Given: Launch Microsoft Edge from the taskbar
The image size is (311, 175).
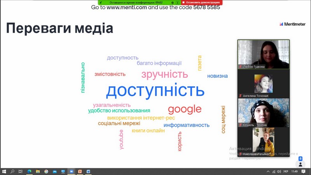Looking at the screenshot, I should click(x=30, y=171).
